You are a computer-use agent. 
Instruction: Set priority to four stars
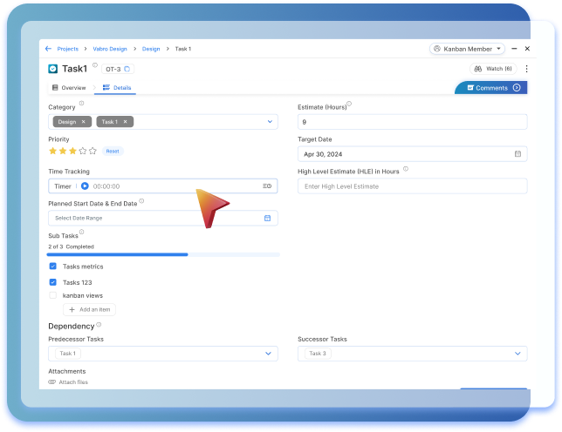[83, 151]
